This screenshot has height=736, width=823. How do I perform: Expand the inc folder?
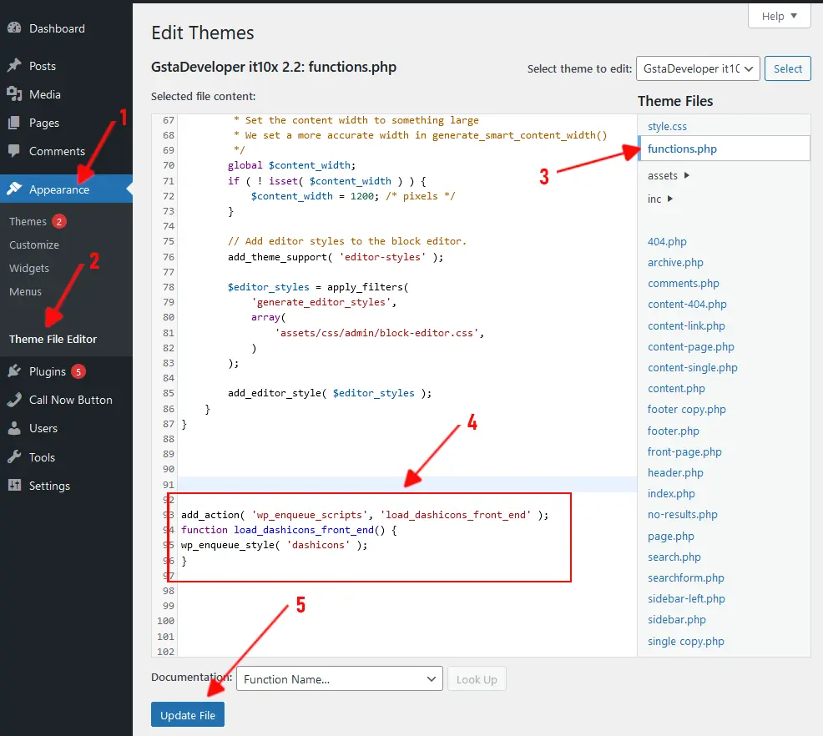click(x=659, y=199)
